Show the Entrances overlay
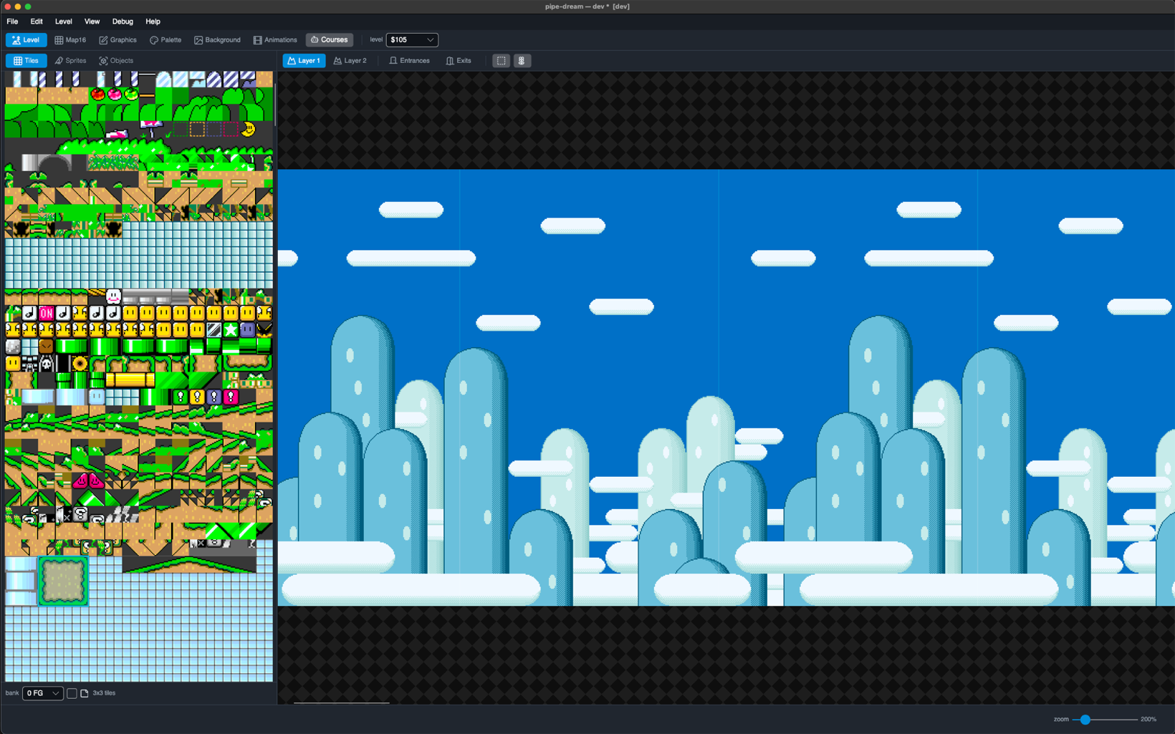Viewport: 1175px width, 734px height. tap(409, 61)
